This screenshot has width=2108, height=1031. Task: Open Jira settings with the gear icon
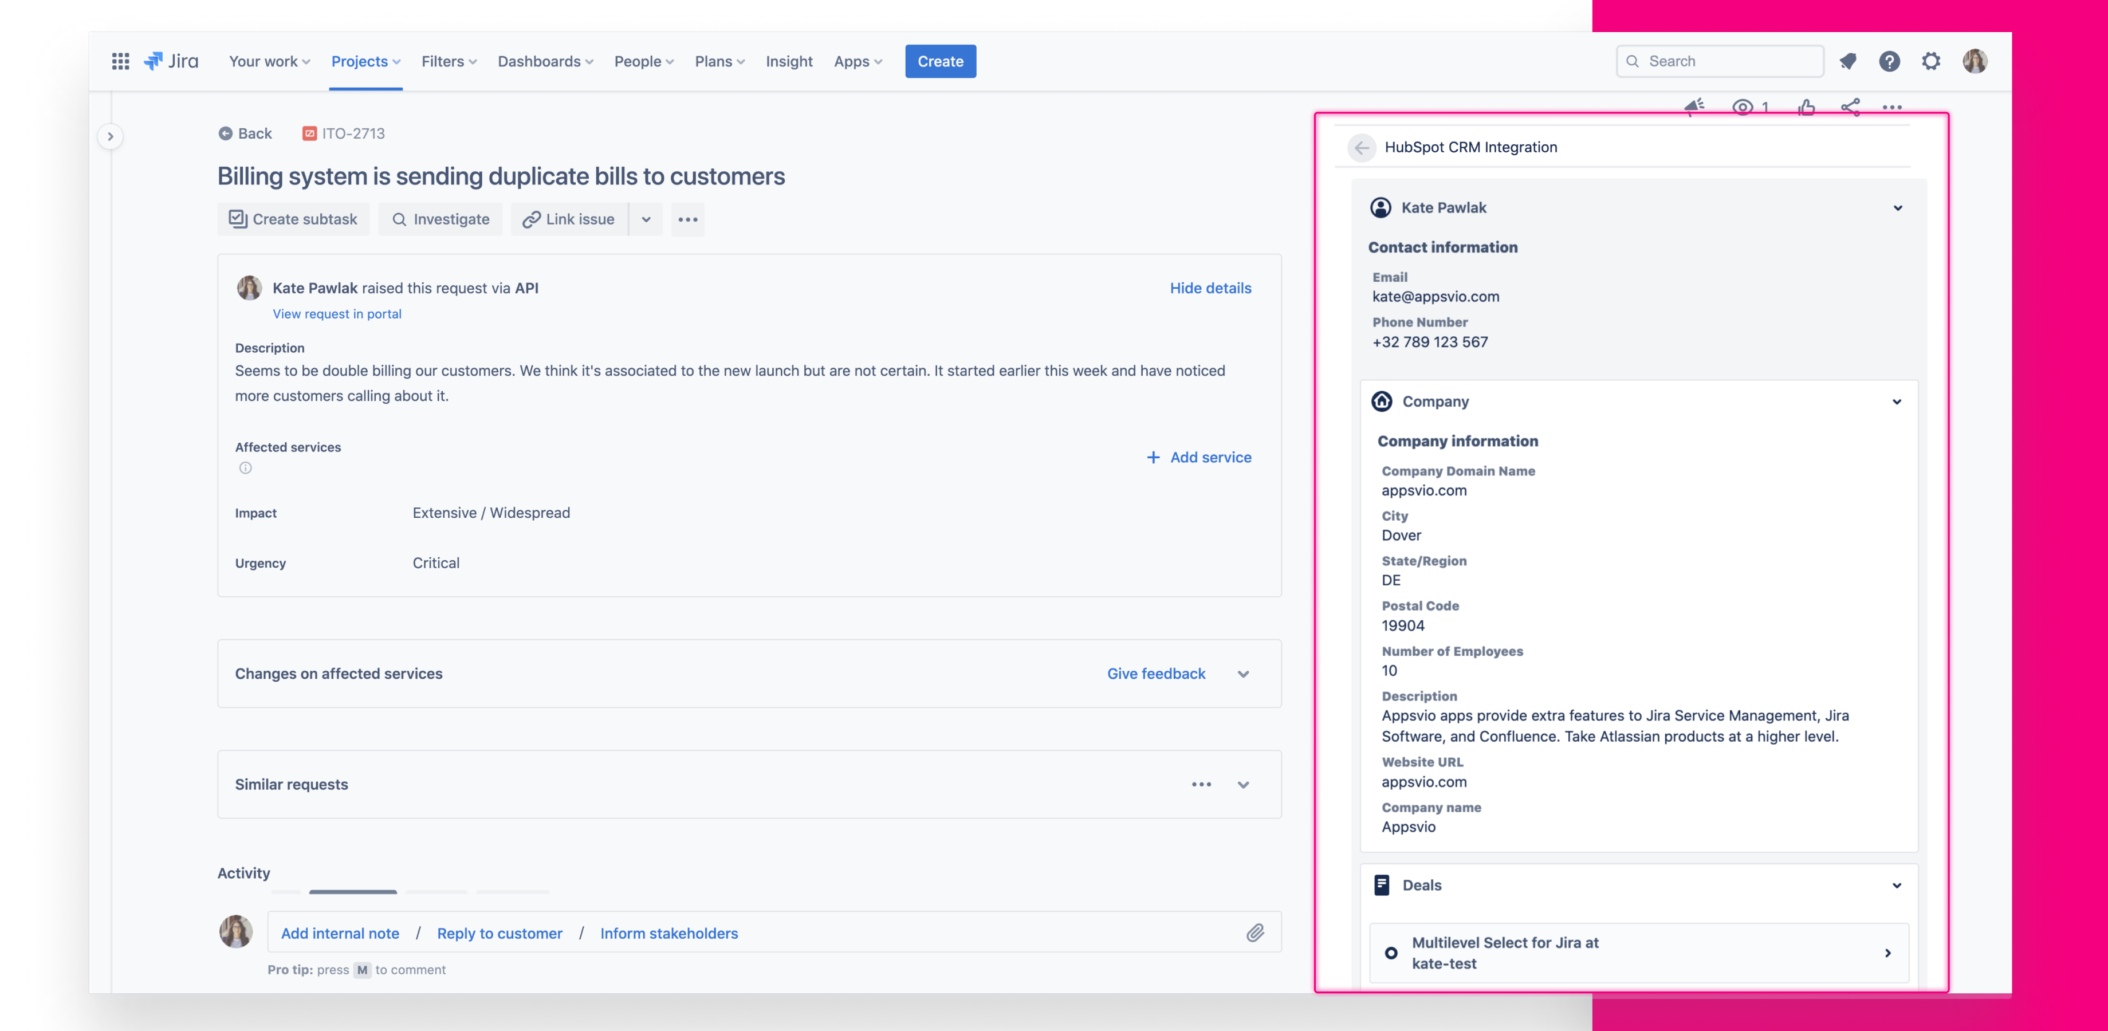(1931, 61)
